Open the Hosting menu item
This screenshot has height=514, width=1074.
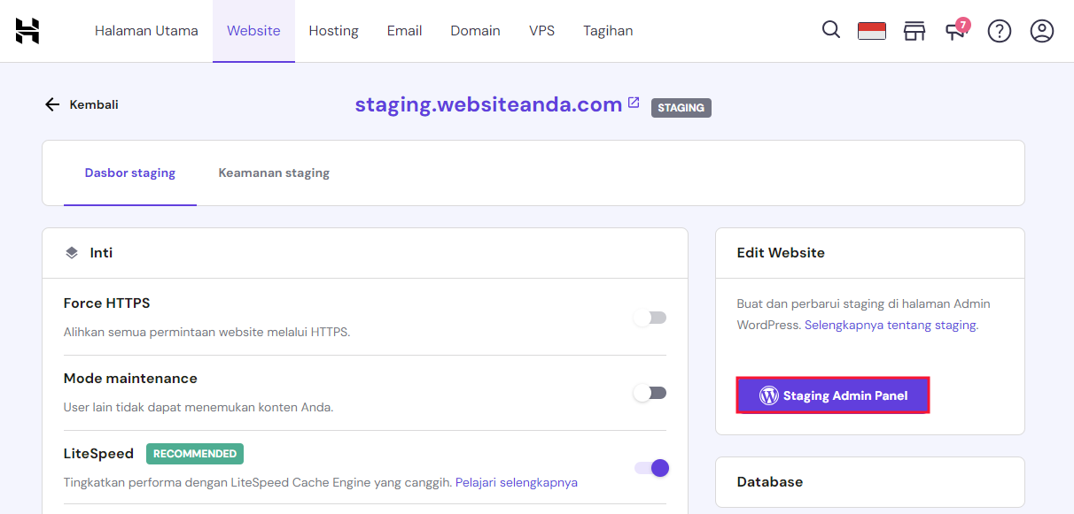point(334,31)
